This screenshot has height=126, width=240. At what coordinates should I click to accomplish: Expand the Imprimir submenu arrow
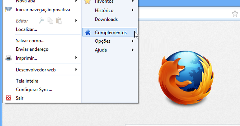tap(76, 58)
